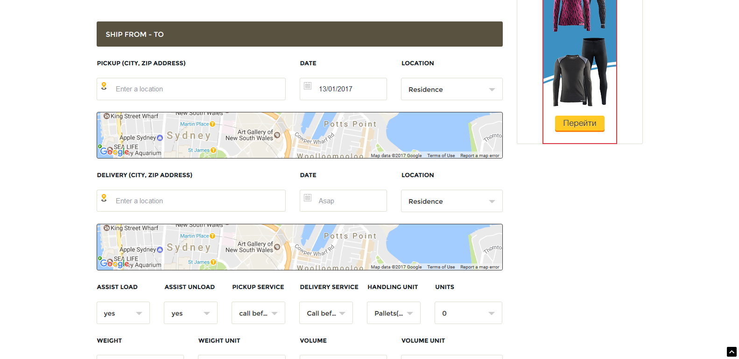Click the delivery date calendar icon
The width and height of the screenshot is (739, 359).
tap(308, 198)
